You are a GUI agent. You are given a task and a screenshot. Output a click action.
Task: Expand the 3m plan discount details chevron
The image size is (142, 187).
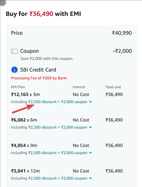(x=90, y=102)
